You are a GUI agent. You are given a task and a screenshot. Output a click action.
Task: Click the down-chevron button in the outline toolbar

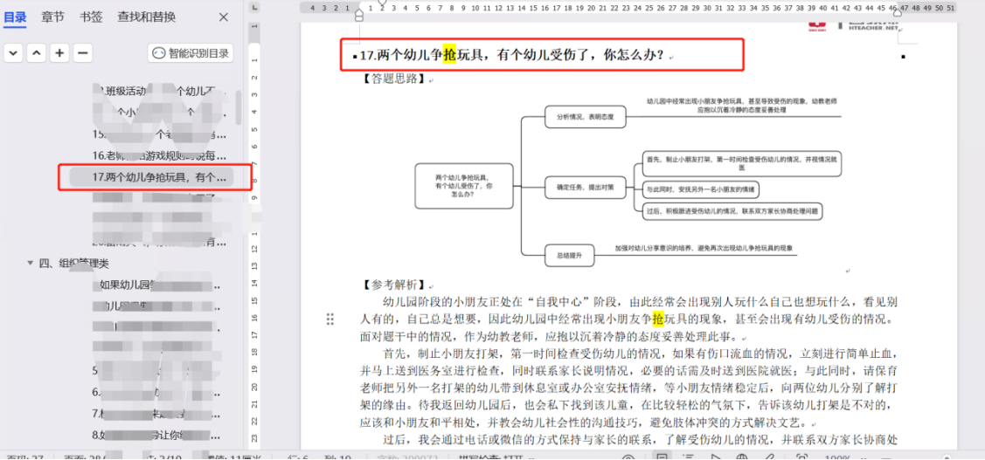13,53
